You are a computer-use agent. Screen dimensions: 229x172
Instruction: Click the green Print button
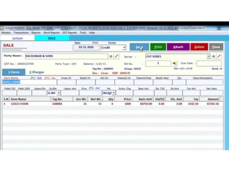coord(158,47)
